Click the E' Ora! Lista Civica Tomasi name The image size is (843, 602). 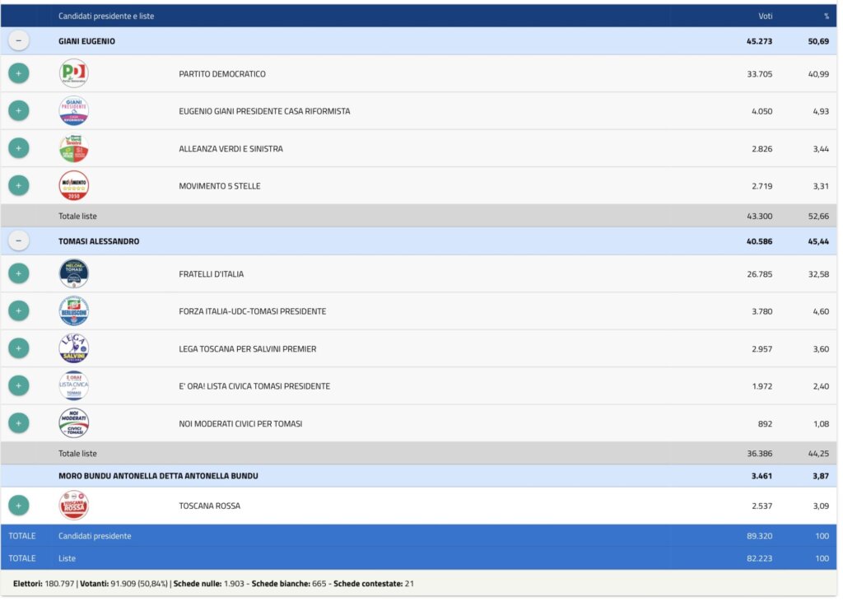[254, 386]
